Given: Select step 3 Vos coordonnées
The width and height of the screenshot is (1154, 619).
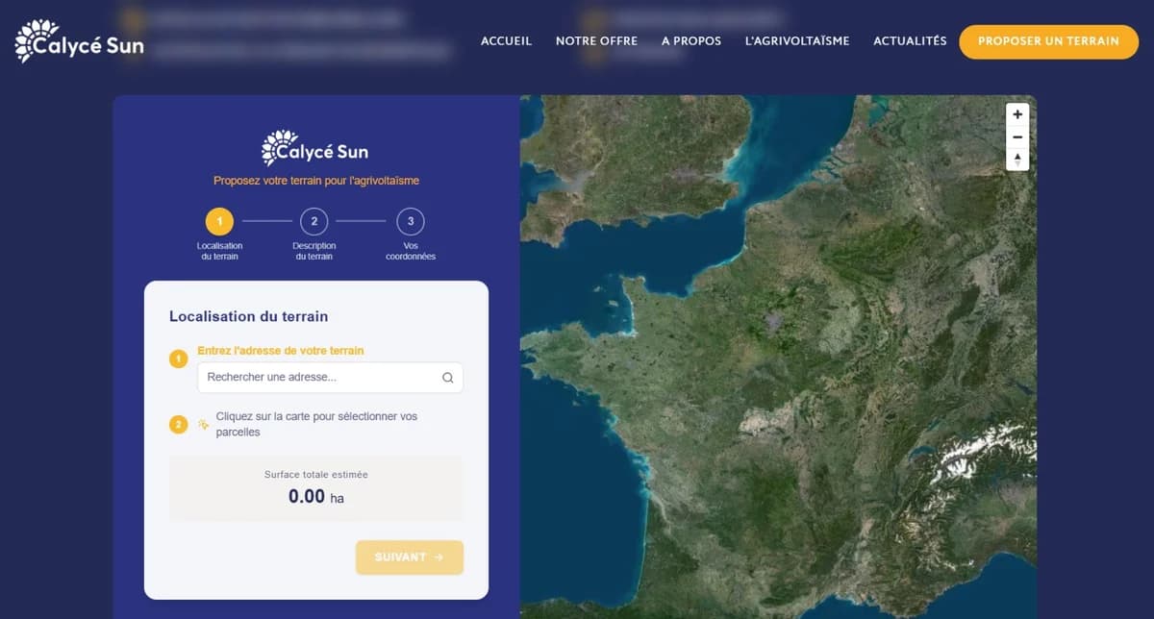Looking at the screenshot, I should (x=411, y=235).
